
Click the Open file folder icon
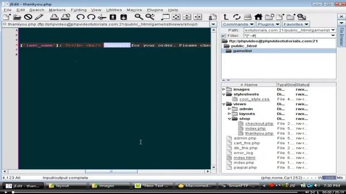[x=17, y=17]
